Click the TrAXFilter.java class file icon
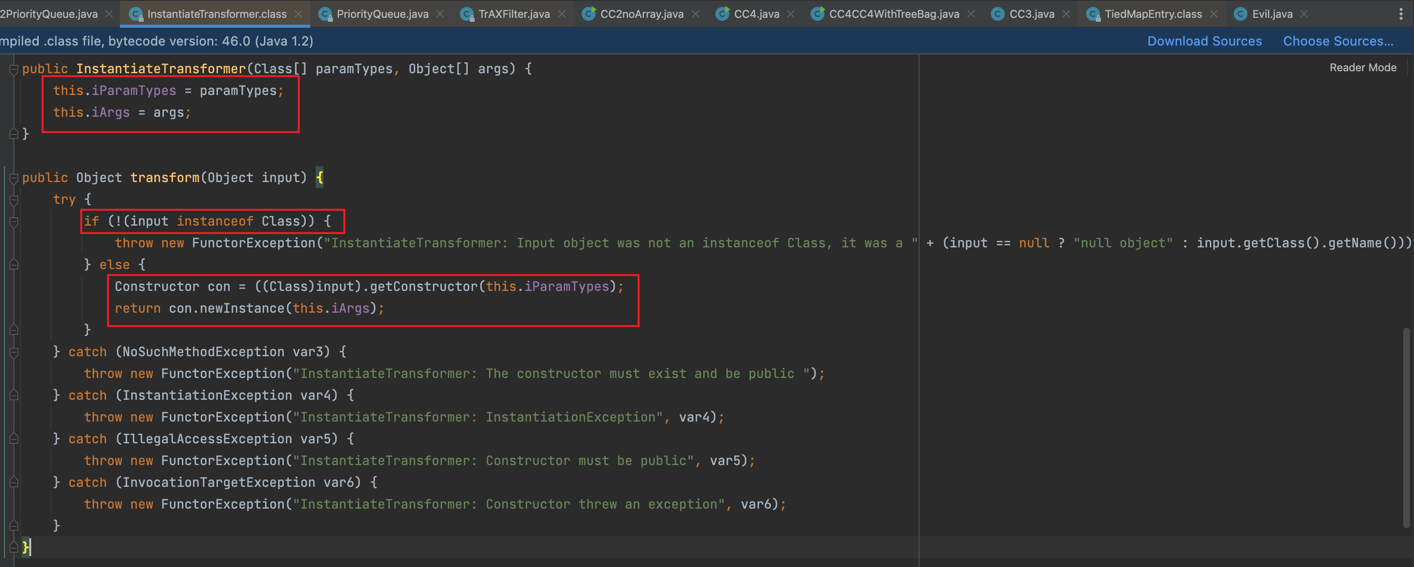1414x567 pixels. click(x=467, y=14)
